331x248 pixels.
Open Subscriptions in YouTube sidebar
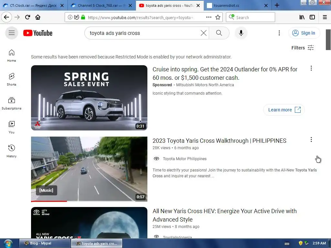pos(12,103)
